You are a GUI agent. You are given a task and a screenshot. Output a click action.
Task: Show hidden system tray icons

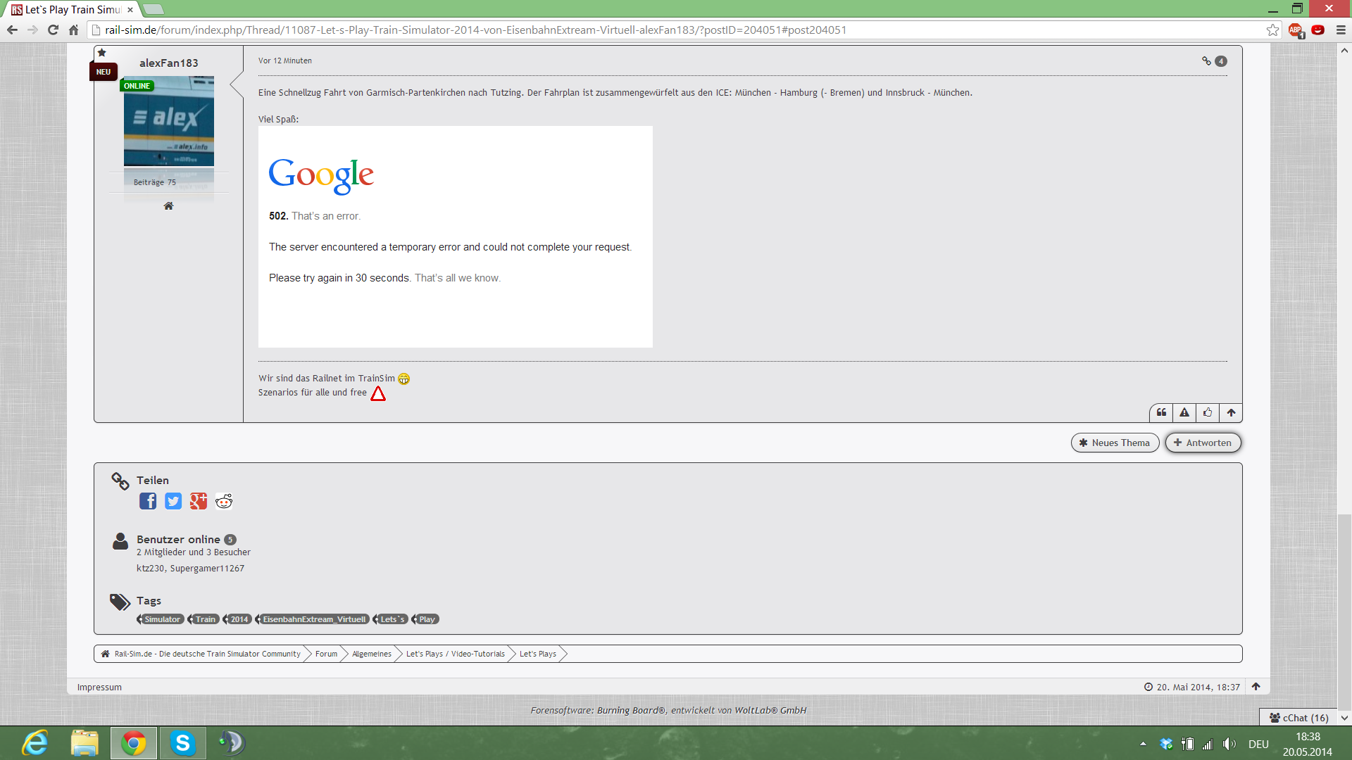[1143, 744]
